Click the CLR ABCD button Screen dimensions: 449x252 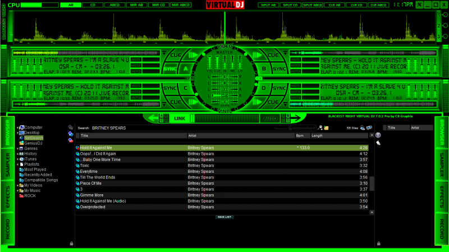point(378,5)
